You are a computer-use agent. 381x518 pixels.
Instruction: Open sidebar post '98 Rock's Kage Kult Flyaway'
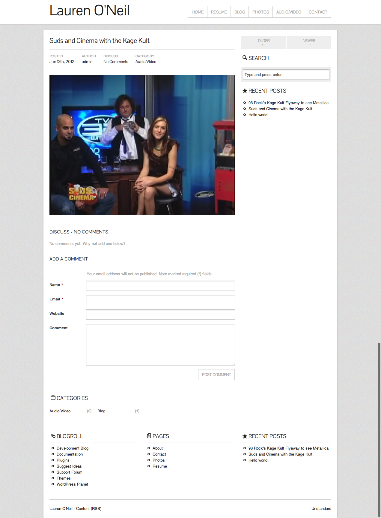pyautogui.click(x=288, y=103)
